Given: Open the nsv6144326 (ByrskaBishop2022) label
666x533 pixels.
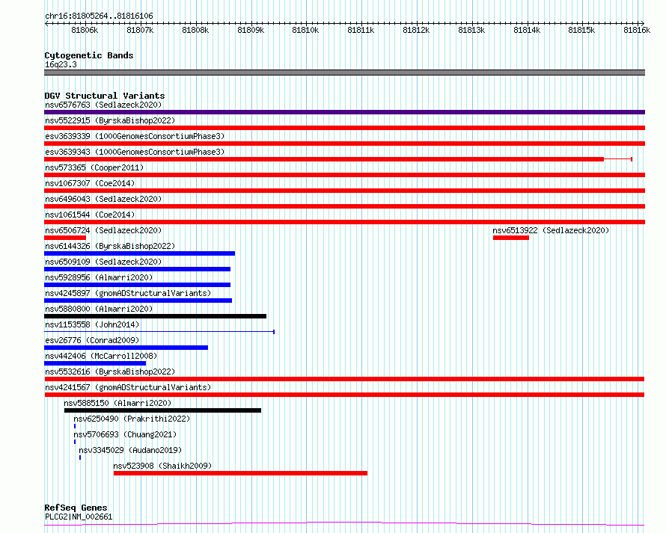Looking at the screenshot, I should click(110, 246).
